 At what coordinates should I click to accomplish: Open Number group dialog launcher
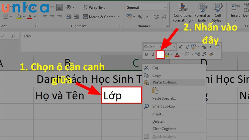167,26
